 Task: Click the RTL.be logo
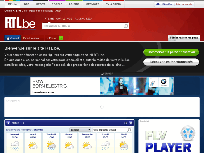pos(20,23)
